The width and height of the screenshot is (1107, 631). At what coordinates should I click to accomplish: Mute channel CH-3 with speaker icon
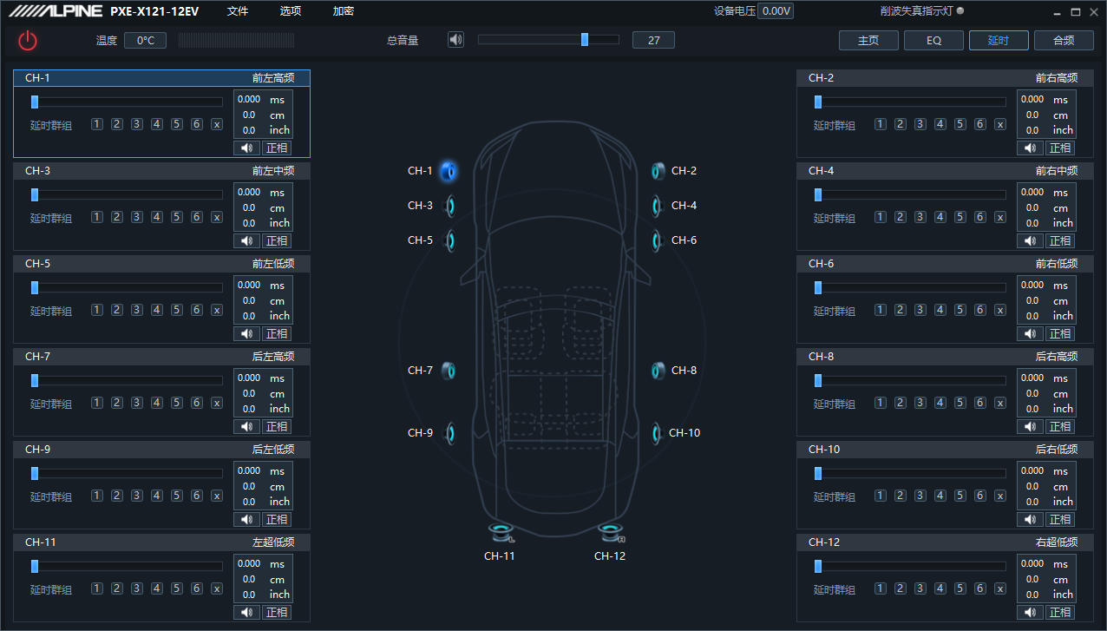(246, 240)
